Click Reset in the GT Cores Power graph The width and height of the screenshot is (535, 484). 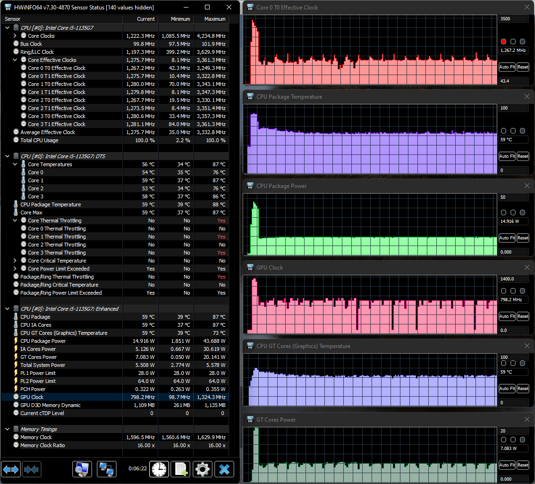pyautogui.click(x=523, y=465)
